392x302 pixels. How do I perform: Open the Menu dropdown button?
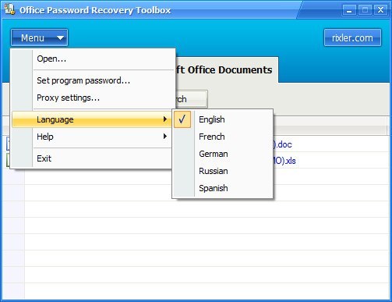click(x=39, y=37)
